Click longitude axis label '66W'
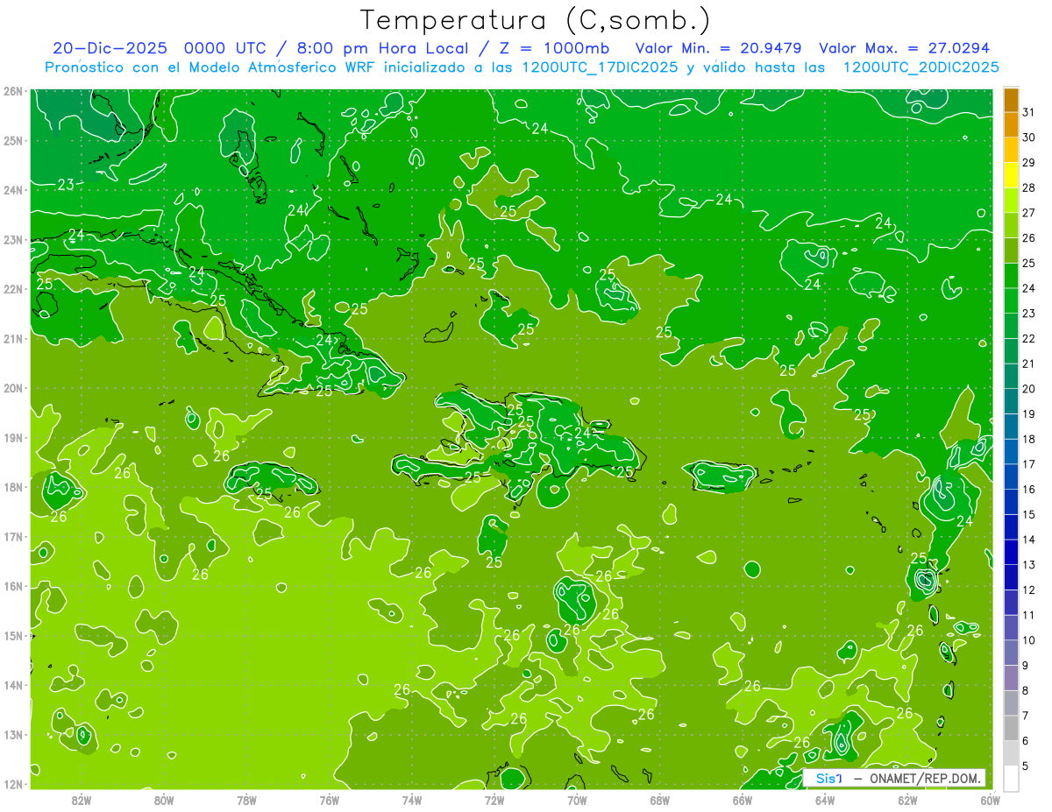Image resolution: width=1052 pixels, height=812 pixels. [x=743, y=800]
